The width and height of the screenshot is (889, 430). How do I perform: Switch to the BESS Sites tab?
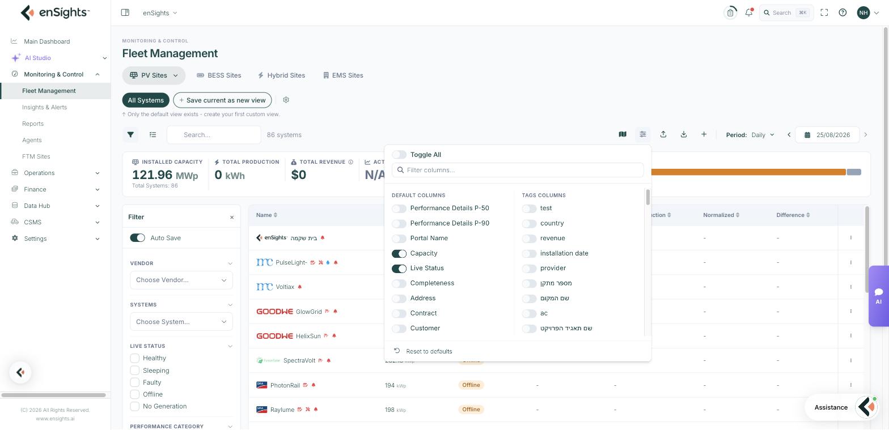pos(219,75)
